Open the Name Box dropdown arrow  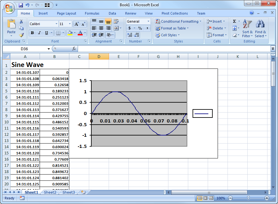[x=49, y=49]
